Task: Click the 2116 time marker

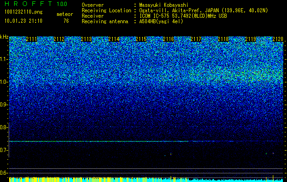Action: click(x=168, y=39)
